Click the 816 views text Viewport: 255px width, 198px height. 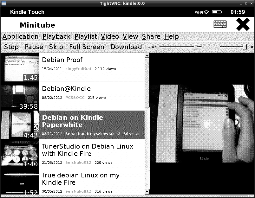pos(103,191)
